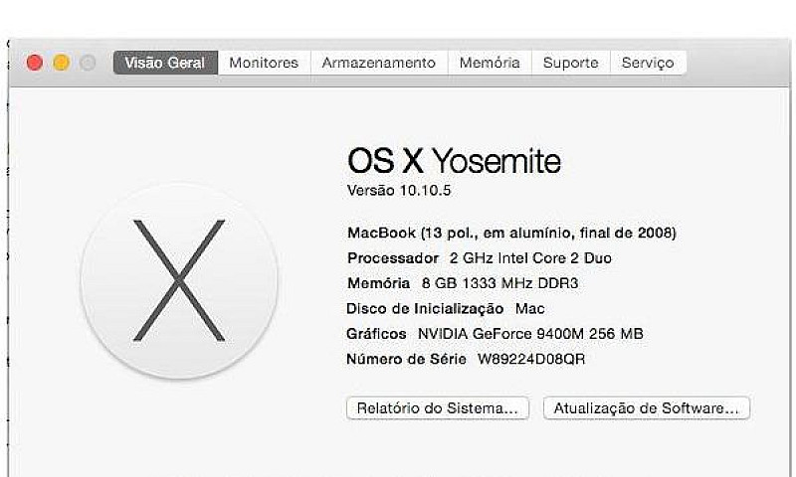Select the Visão Geral tab

[x=165, y=63]
